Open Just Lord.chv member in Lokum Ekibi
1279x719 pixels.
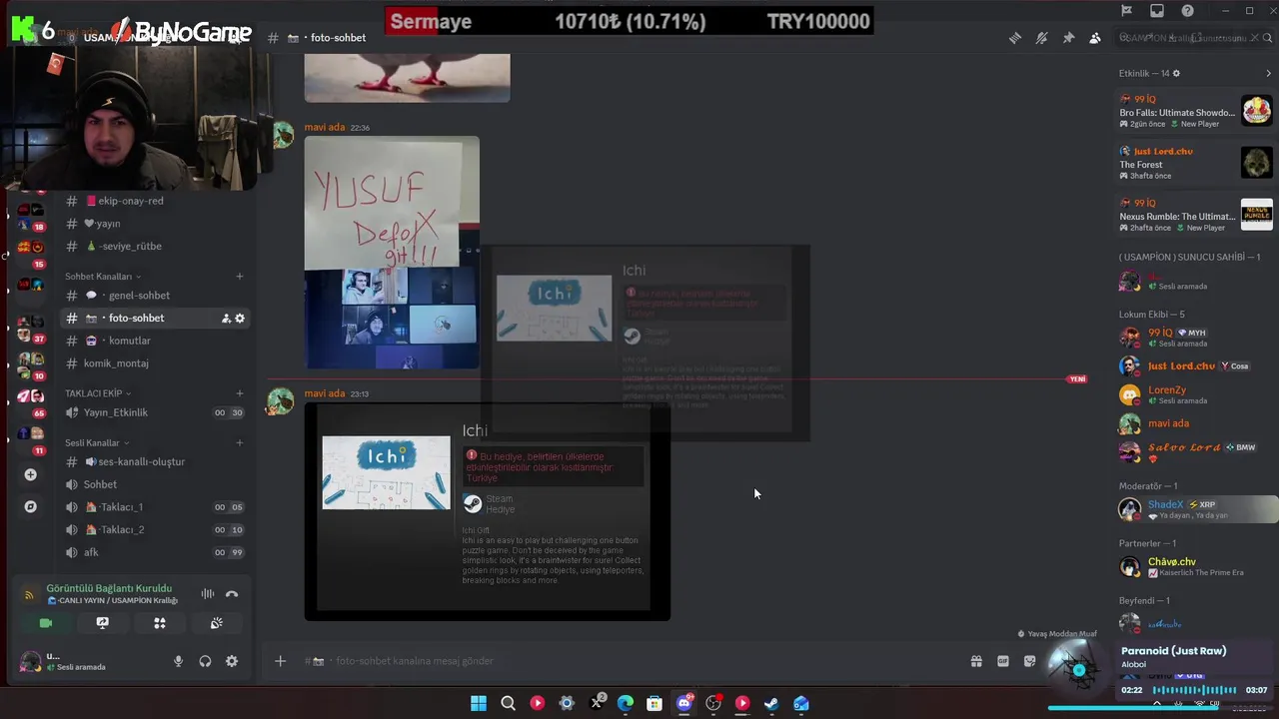click(x=1195, y=365)
